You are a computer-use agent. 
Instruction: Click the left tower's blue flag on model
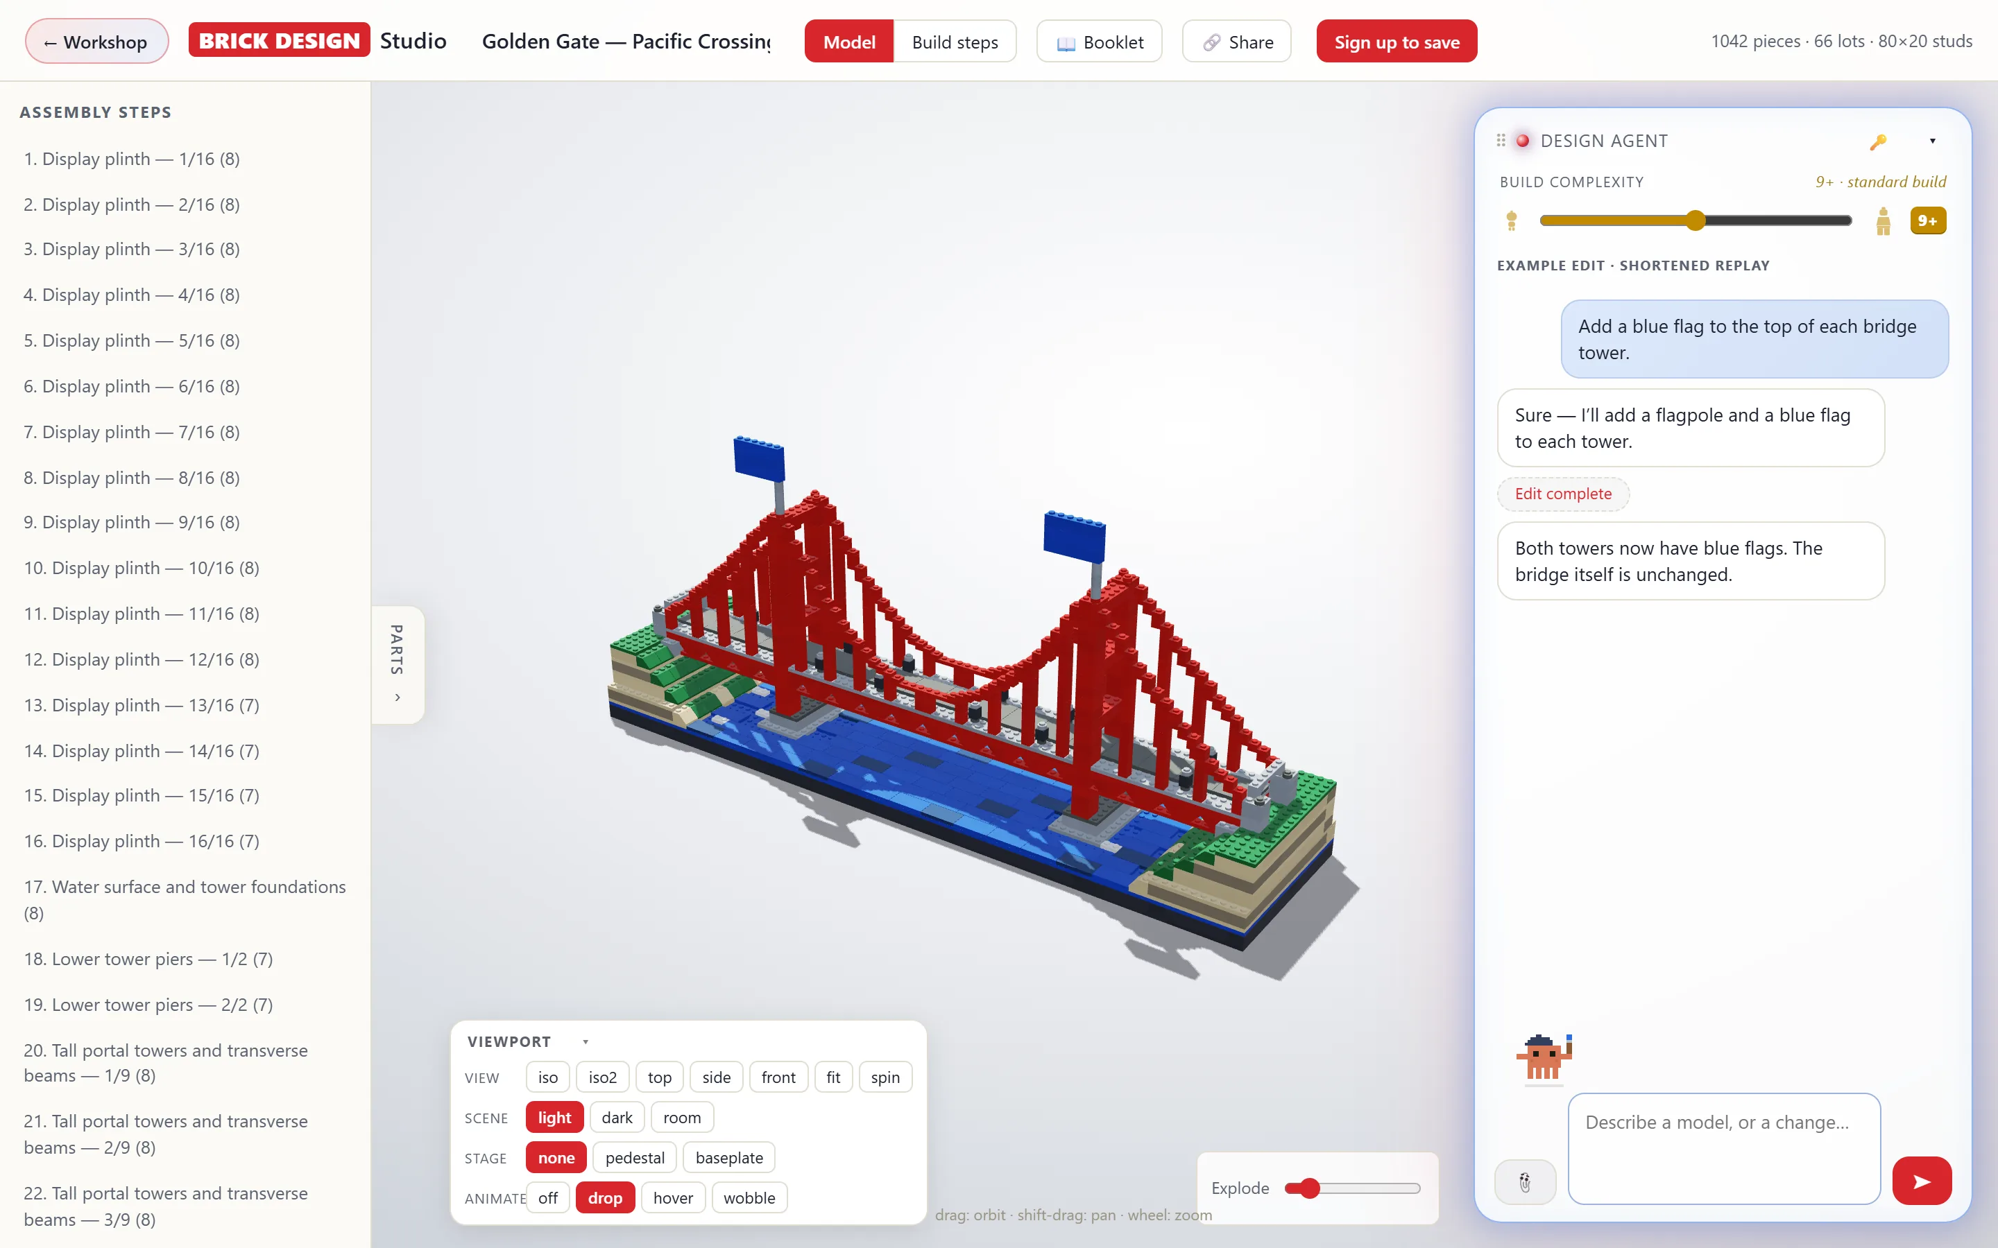pos(759,459)
